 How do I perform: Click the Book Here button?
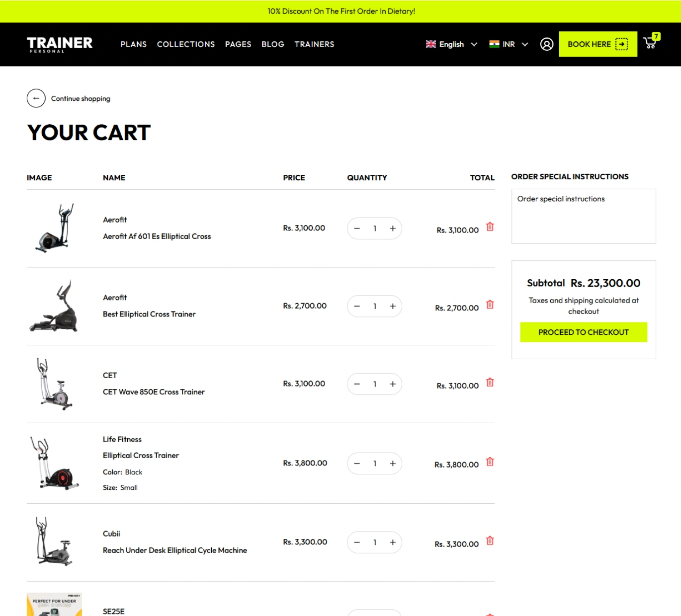click(x=598, y=44)
